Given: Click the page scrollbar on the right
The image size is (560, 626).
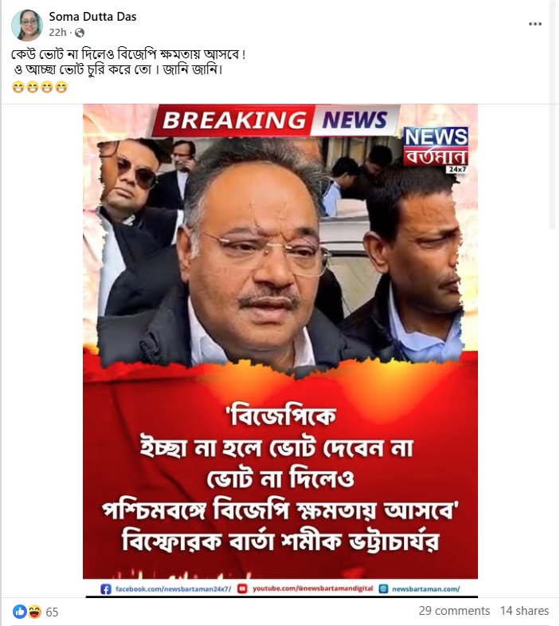Looking at the screenshot, I should [552, 116].
